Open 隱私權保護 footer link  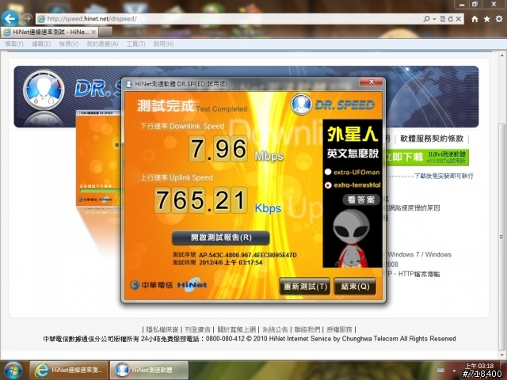click(x=162, y=329)
